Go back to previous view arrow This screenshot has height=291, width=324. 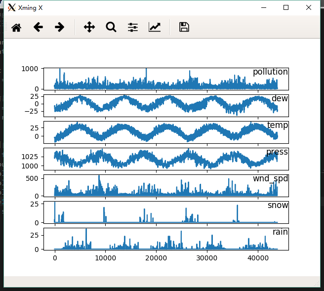38,27
